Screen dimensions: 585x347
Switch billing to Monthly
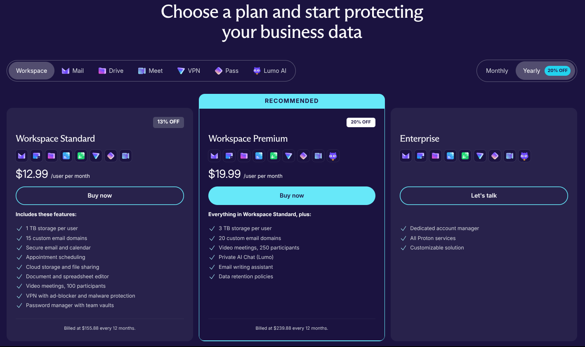tap(497, 70)
